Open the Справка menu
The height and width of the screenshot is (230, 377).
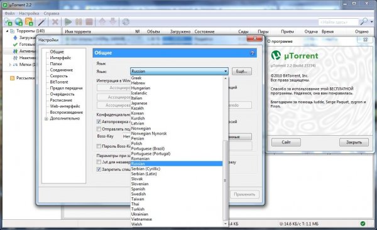tap(52, 13)
